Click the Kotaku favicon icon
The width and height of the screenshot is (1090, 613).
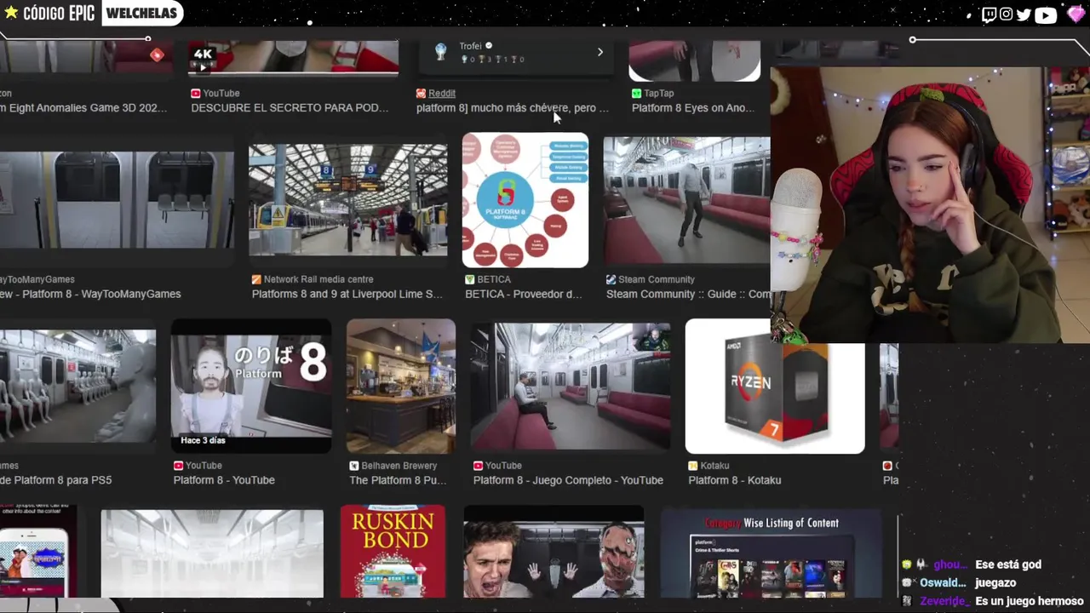point(693,466)
